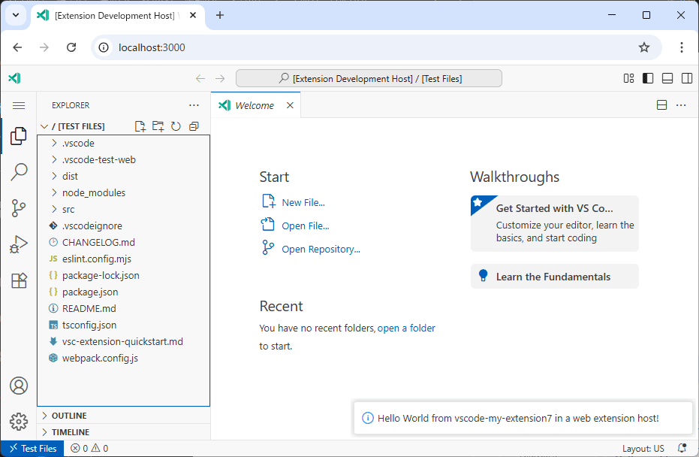
Task: Open the Explorer view in activity bar
Action: click(19, 136)
